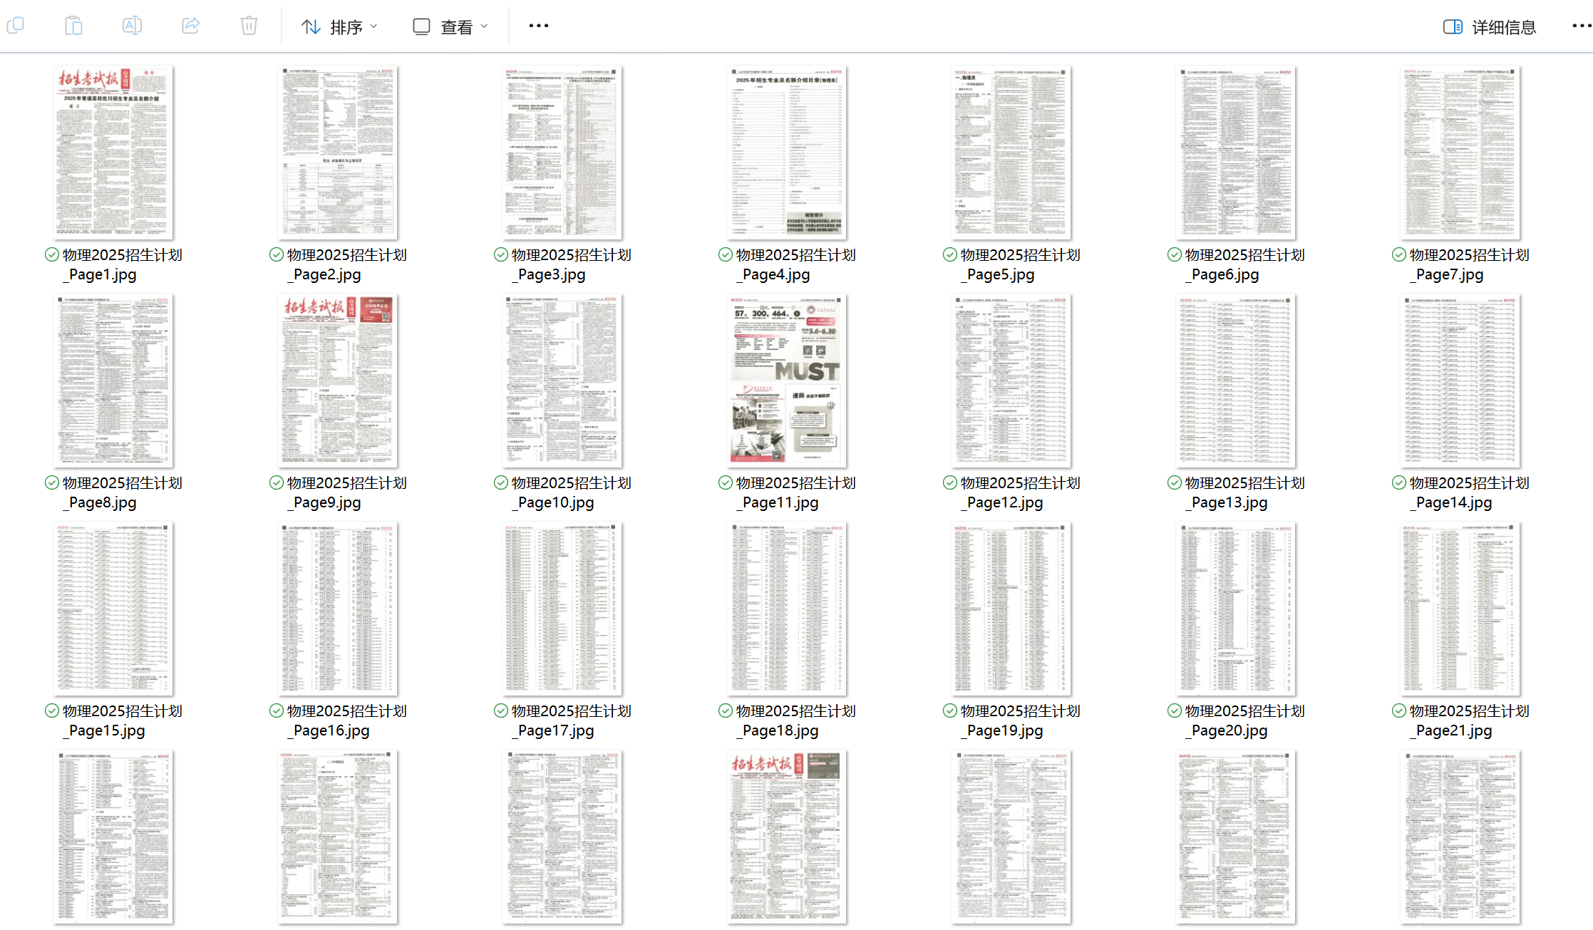Click the paste clipboard icon
Screen dimensions: 1593x930
pos(73,26)
